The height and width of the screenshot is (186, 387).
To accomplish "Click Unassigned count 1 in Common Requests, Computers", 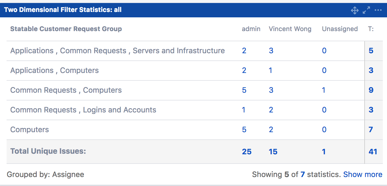I will tap(324, 90).
